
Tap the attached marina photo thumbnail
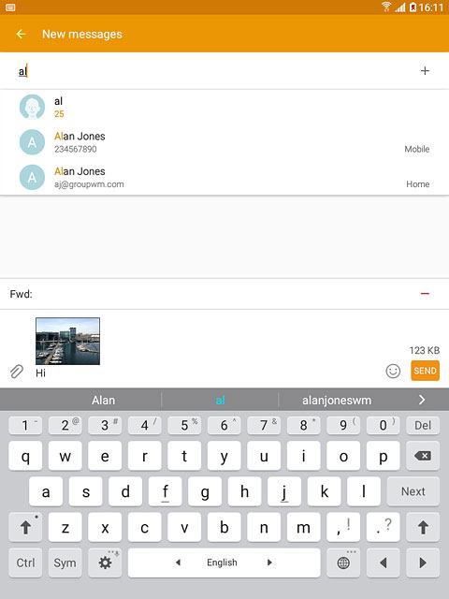(67, 341)
